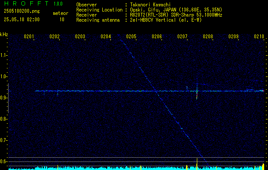
Task: Click the HROFFT title text
Action: 26,3
